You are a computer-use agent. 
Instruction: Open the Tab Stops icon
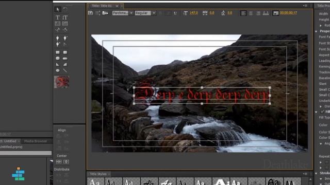tap(266, 13)
